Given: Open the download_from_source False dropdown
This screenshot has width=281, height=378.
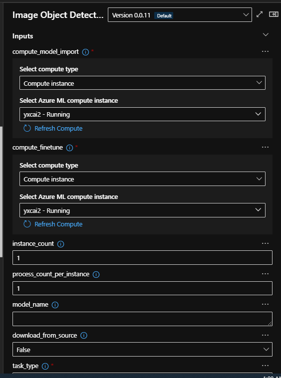Looking at the screenshot, I should point(142,349).
